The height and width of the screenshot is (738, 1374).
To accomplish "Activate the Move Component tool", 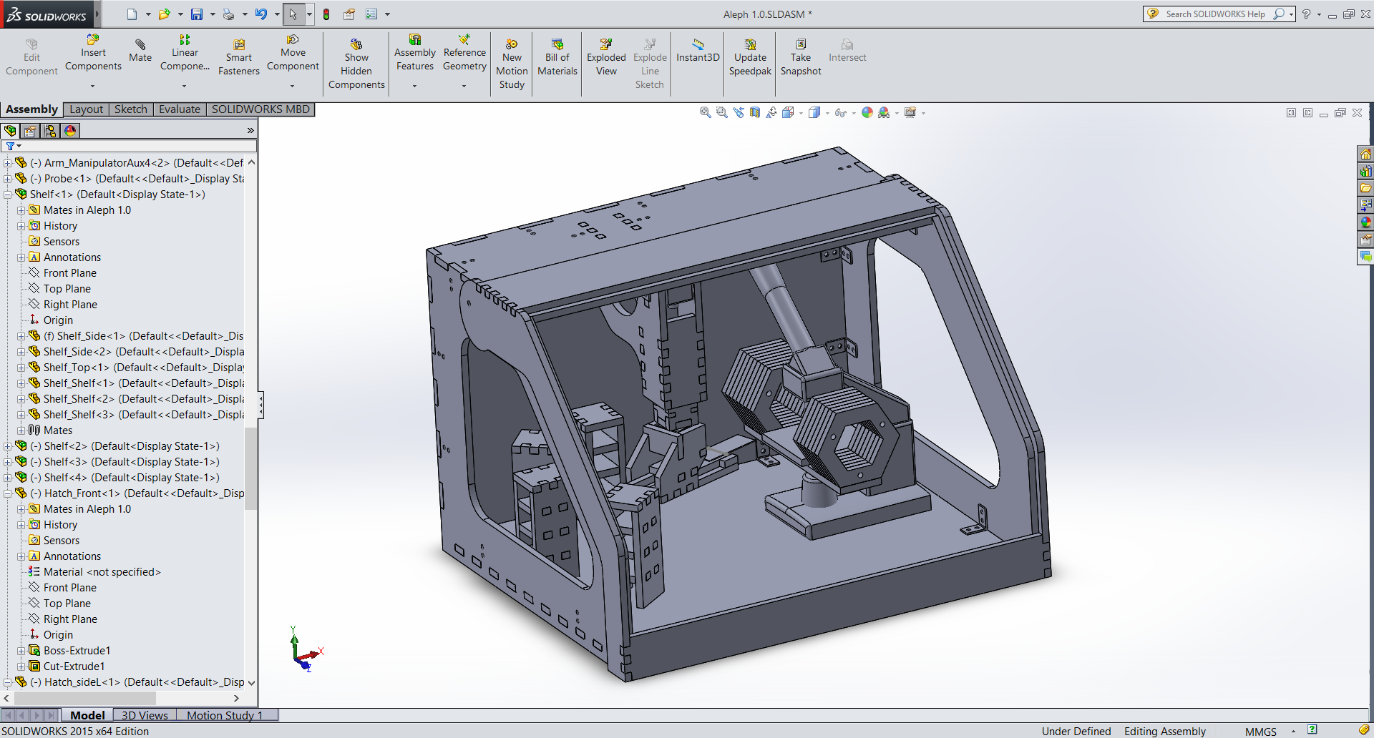I will tap(293, 53).
